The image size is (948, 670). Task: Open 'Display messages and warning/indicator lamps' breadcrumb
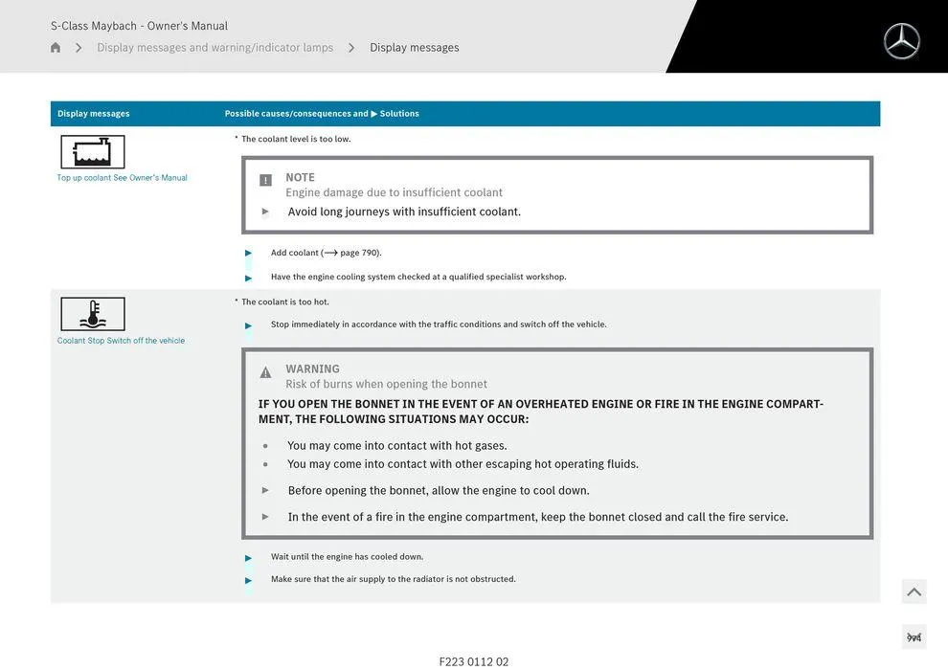pyautogui.click(x=214, y=48)
